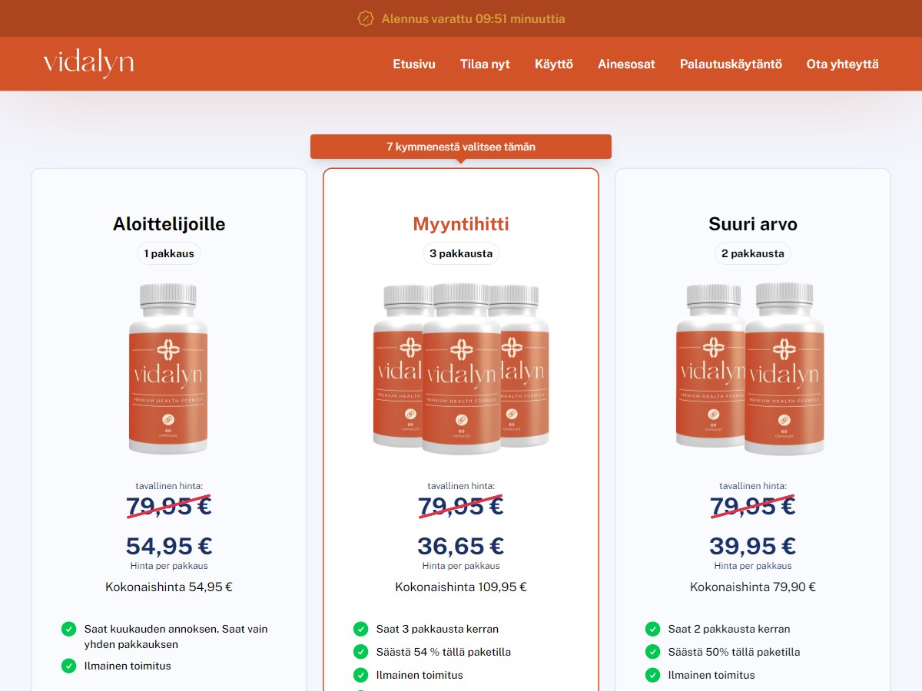
Task: Click the checkmark beside 'Säästä 50% tällä paketilla'
Action: (x=653, y=652)
